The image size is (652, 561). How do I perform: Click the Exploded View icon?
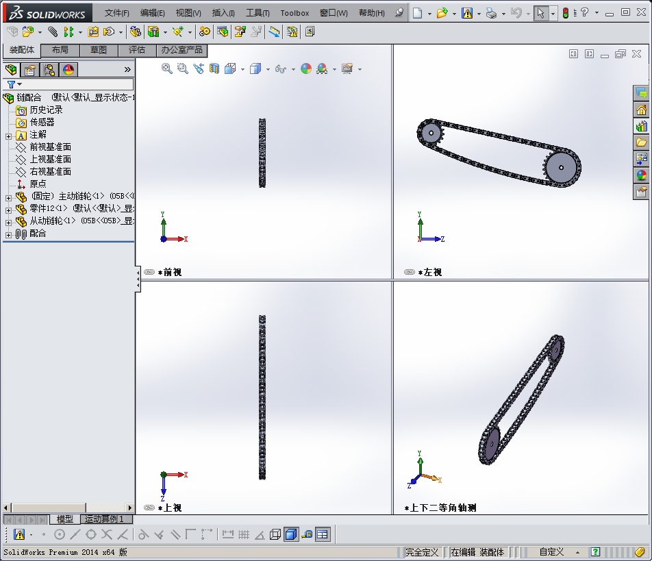[240, 32]
